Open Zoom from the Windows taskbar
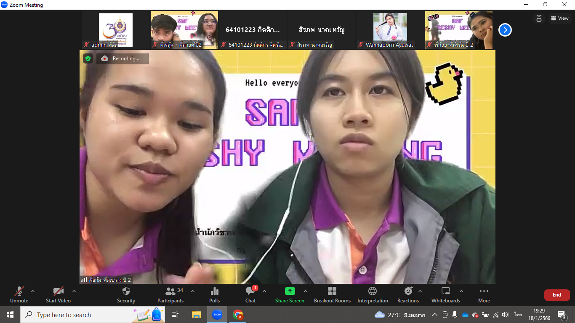Image resolution: width=575 pixels, height=323 pixels. point(217,315)
